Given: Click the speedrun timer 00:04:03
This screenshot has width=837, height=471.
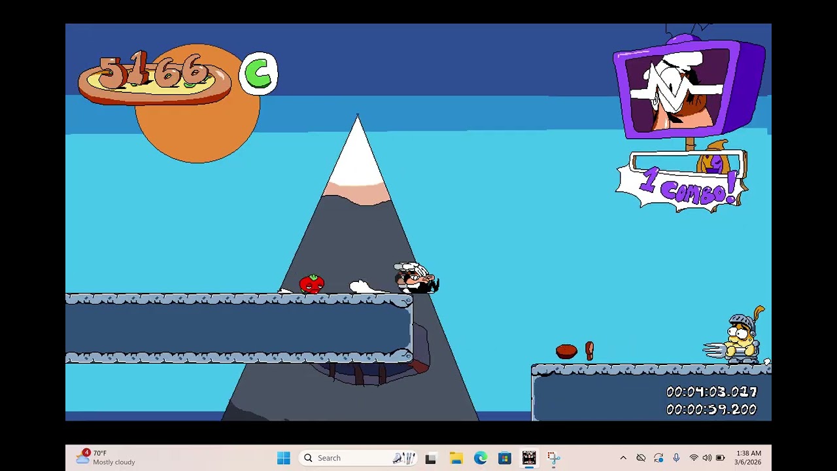Looking at the screenshot, I should tap(711, 392).
